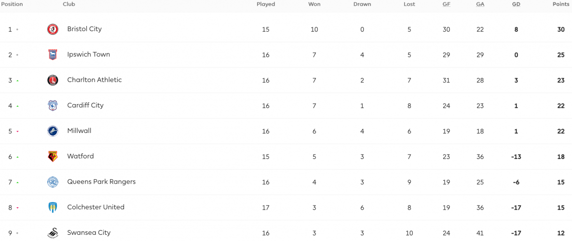Click the Bristol City club crest
This screenshot has width=572, height=241.
pyautogui.click(x=53, y=29)
